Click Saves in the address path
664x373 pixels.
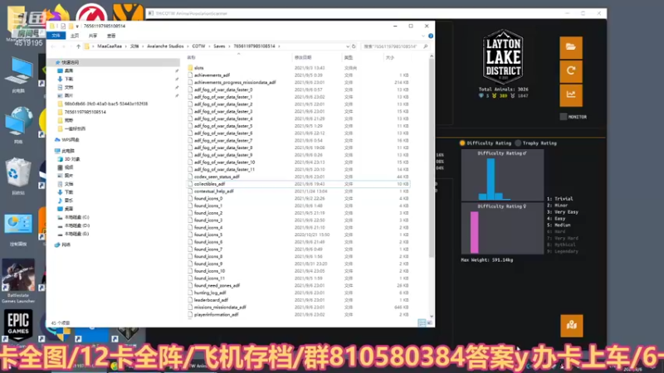219,46
